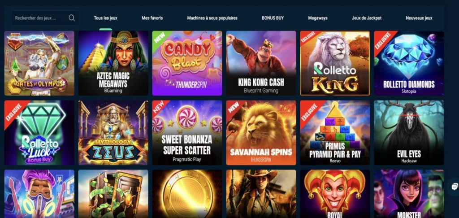Open the Rolletto King exclusive game

(x=335, y=63)
